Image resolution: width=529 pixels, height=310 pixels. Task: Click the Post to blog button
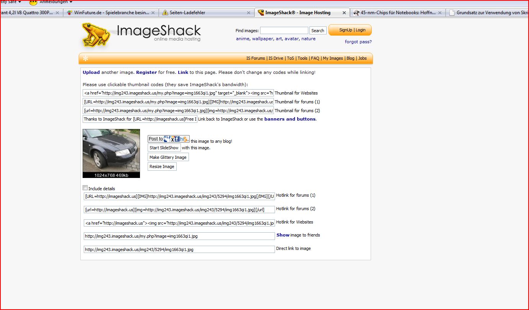(x=169, y=139)
